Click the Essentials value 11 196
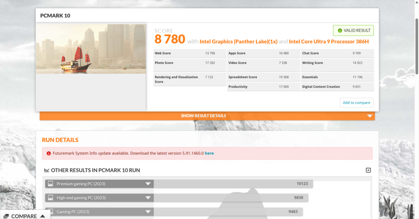 click(358, 77)
